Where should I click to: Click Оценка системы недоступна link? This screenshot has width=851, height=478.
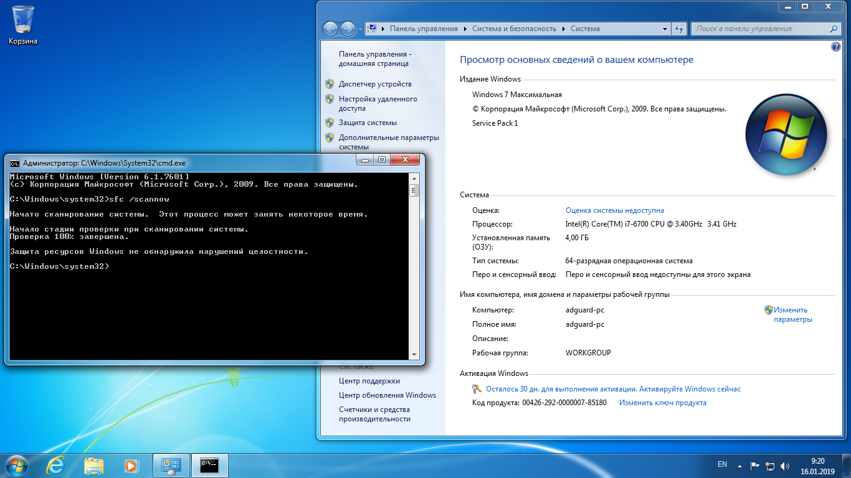click(x=615, y=210)
